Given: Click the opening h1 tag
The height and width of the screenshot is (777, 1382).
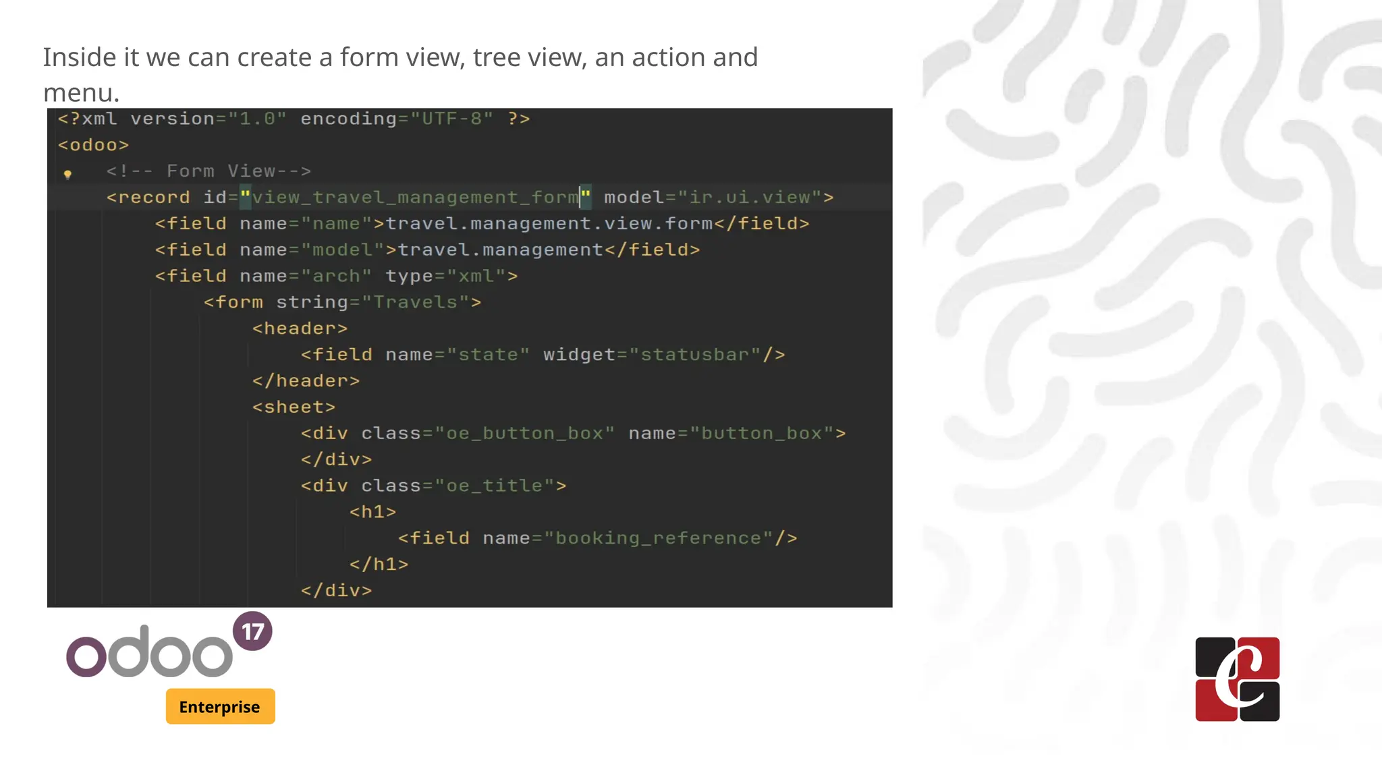Looking at the screenshot, I should tap(372, 512).
